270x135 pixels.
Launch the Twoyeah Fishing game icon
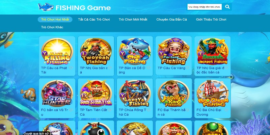[x=96, y=52]
